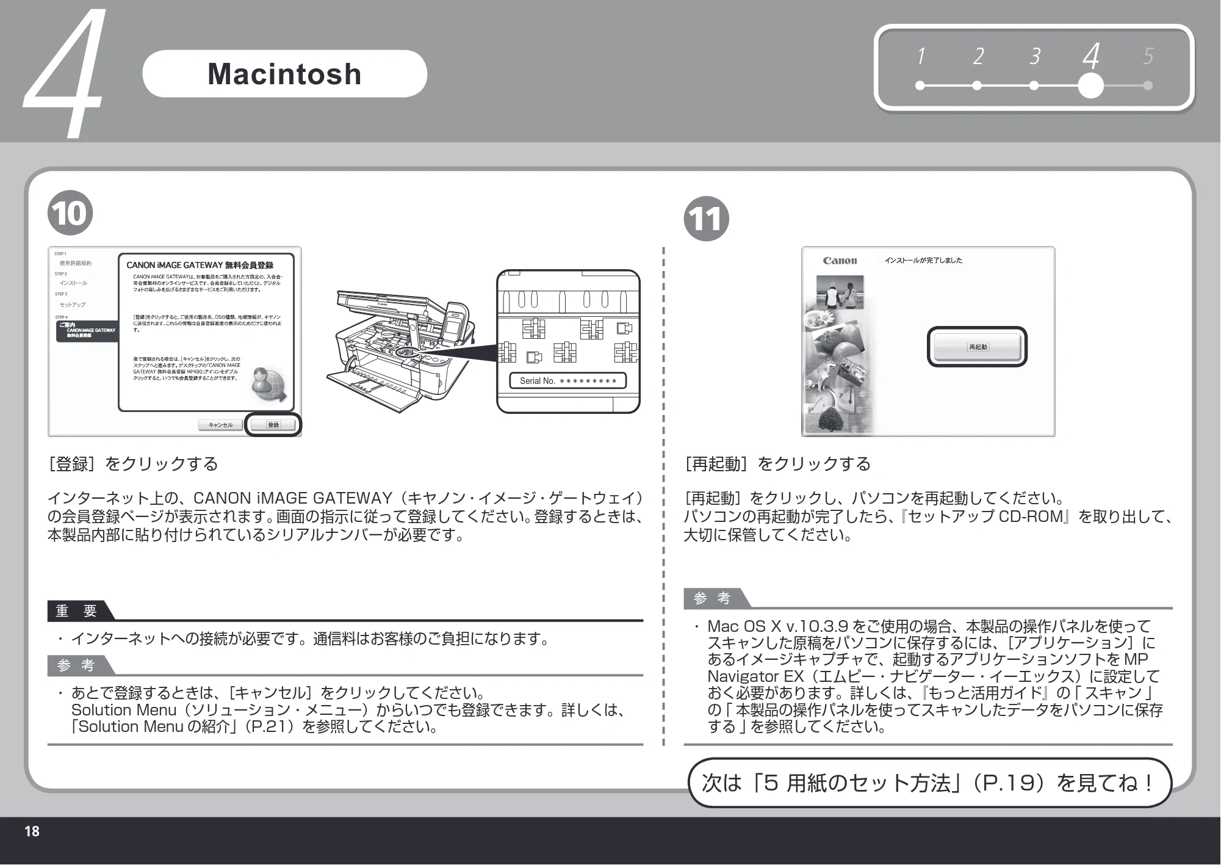Click the Canon logo in the completion window
1221x865 pixels.
[x=840, y=261]
